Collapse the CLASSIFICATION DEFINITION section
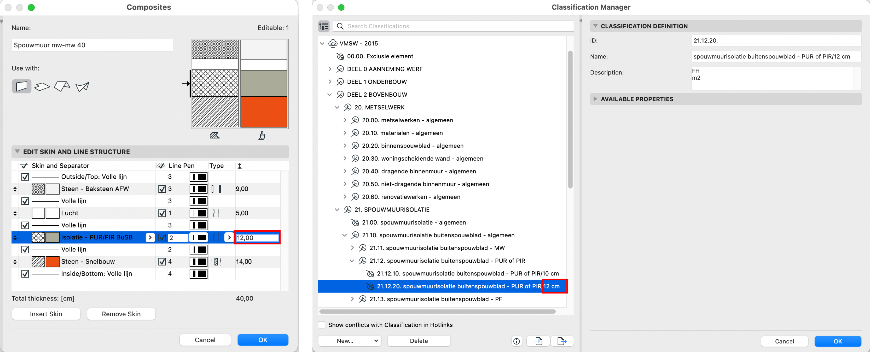The image size is (870, 352). click(595, 26)
